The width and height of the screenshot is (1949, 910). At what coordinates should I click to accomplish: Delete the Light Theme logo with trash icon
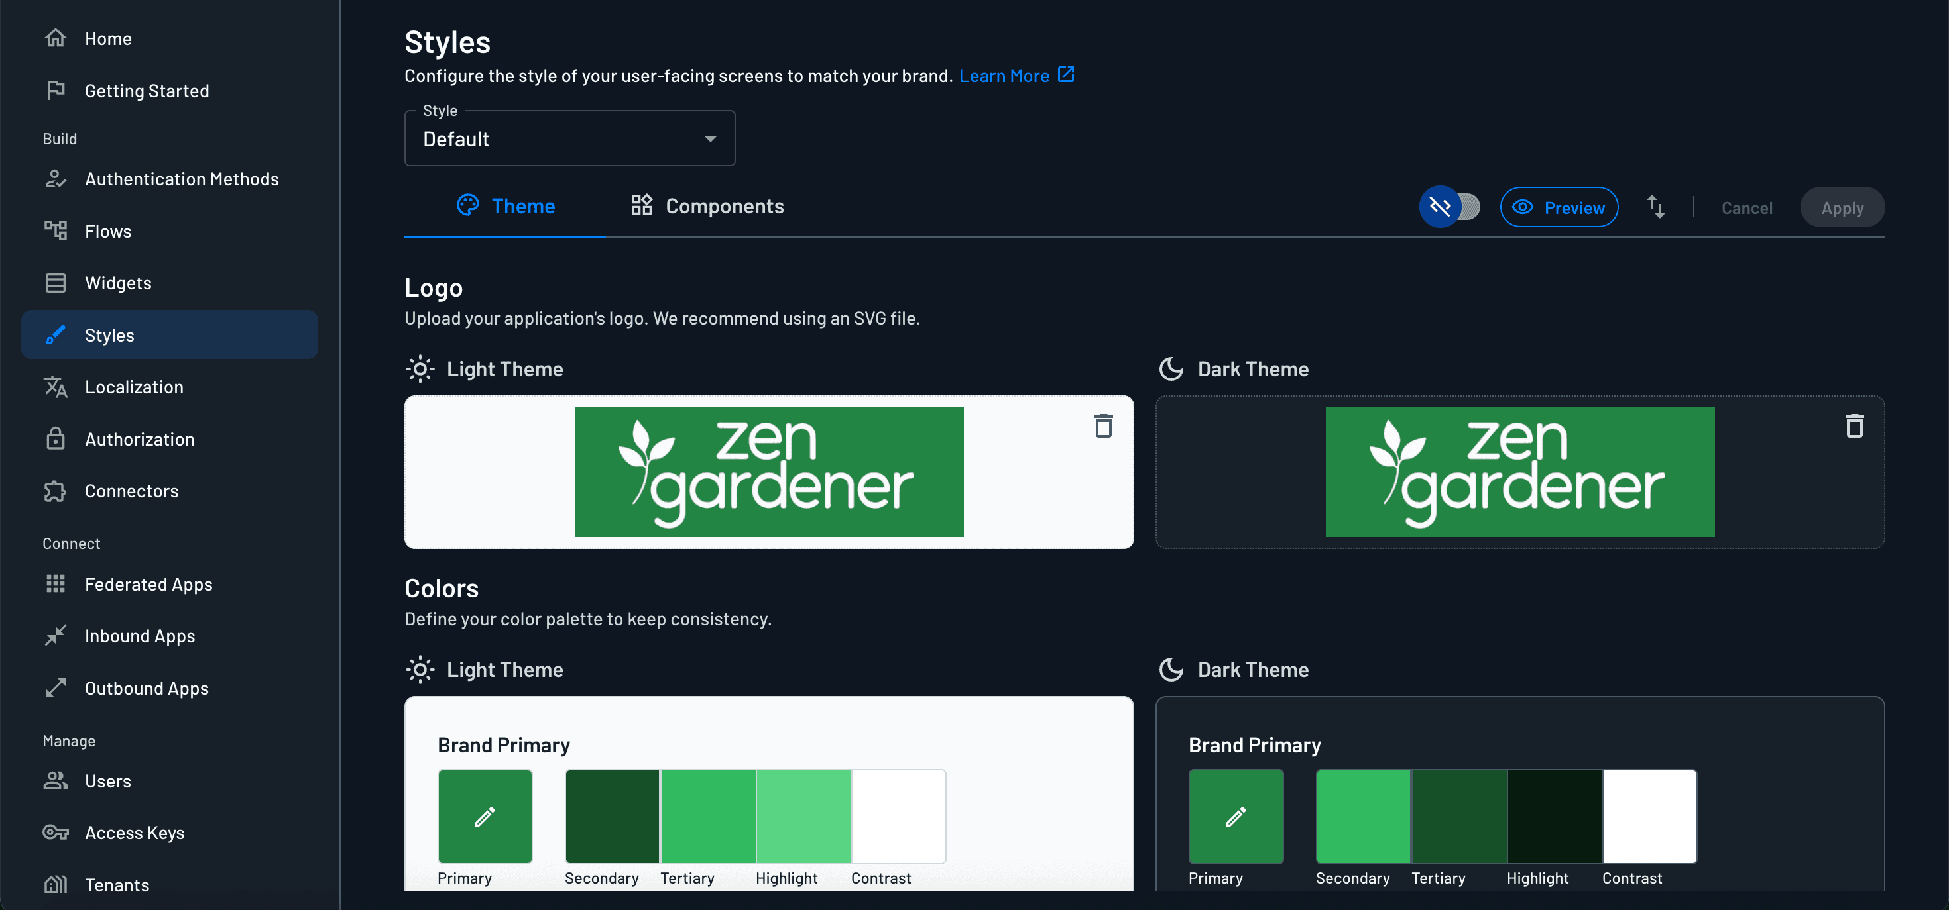(1103, 427)
